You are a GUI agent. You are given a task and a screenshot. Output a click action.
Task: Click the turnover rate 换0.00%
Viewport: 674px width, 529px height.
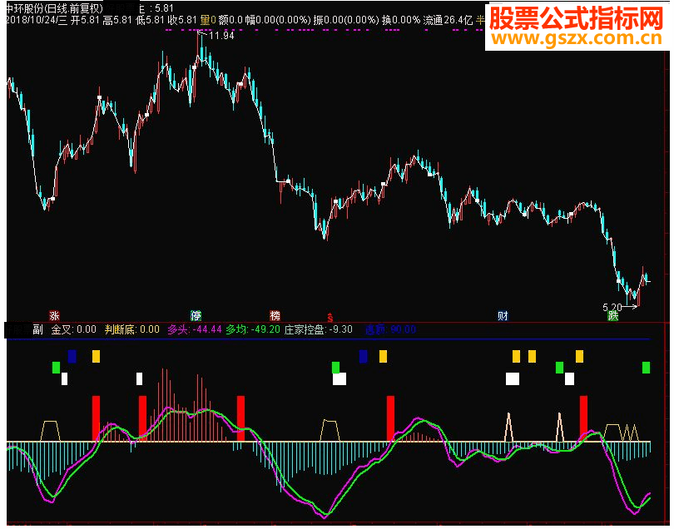(401, 20)
